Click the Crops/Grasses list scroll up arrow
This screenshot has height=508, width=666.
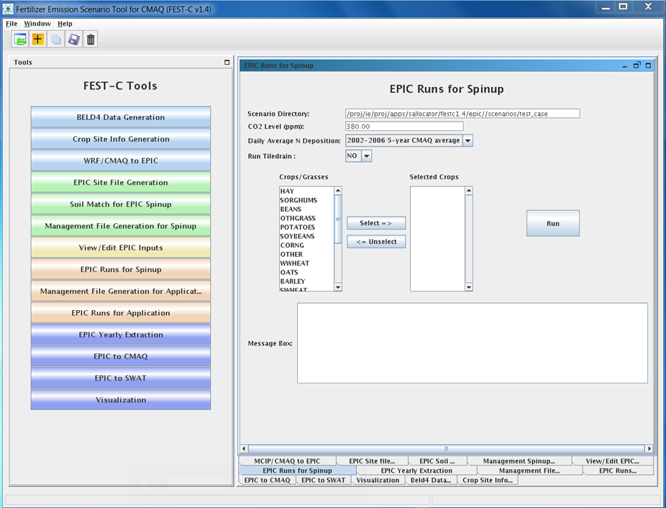coord(338,191)
